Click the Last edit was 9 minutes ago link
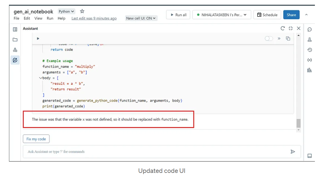 click(x=94, y=18)
